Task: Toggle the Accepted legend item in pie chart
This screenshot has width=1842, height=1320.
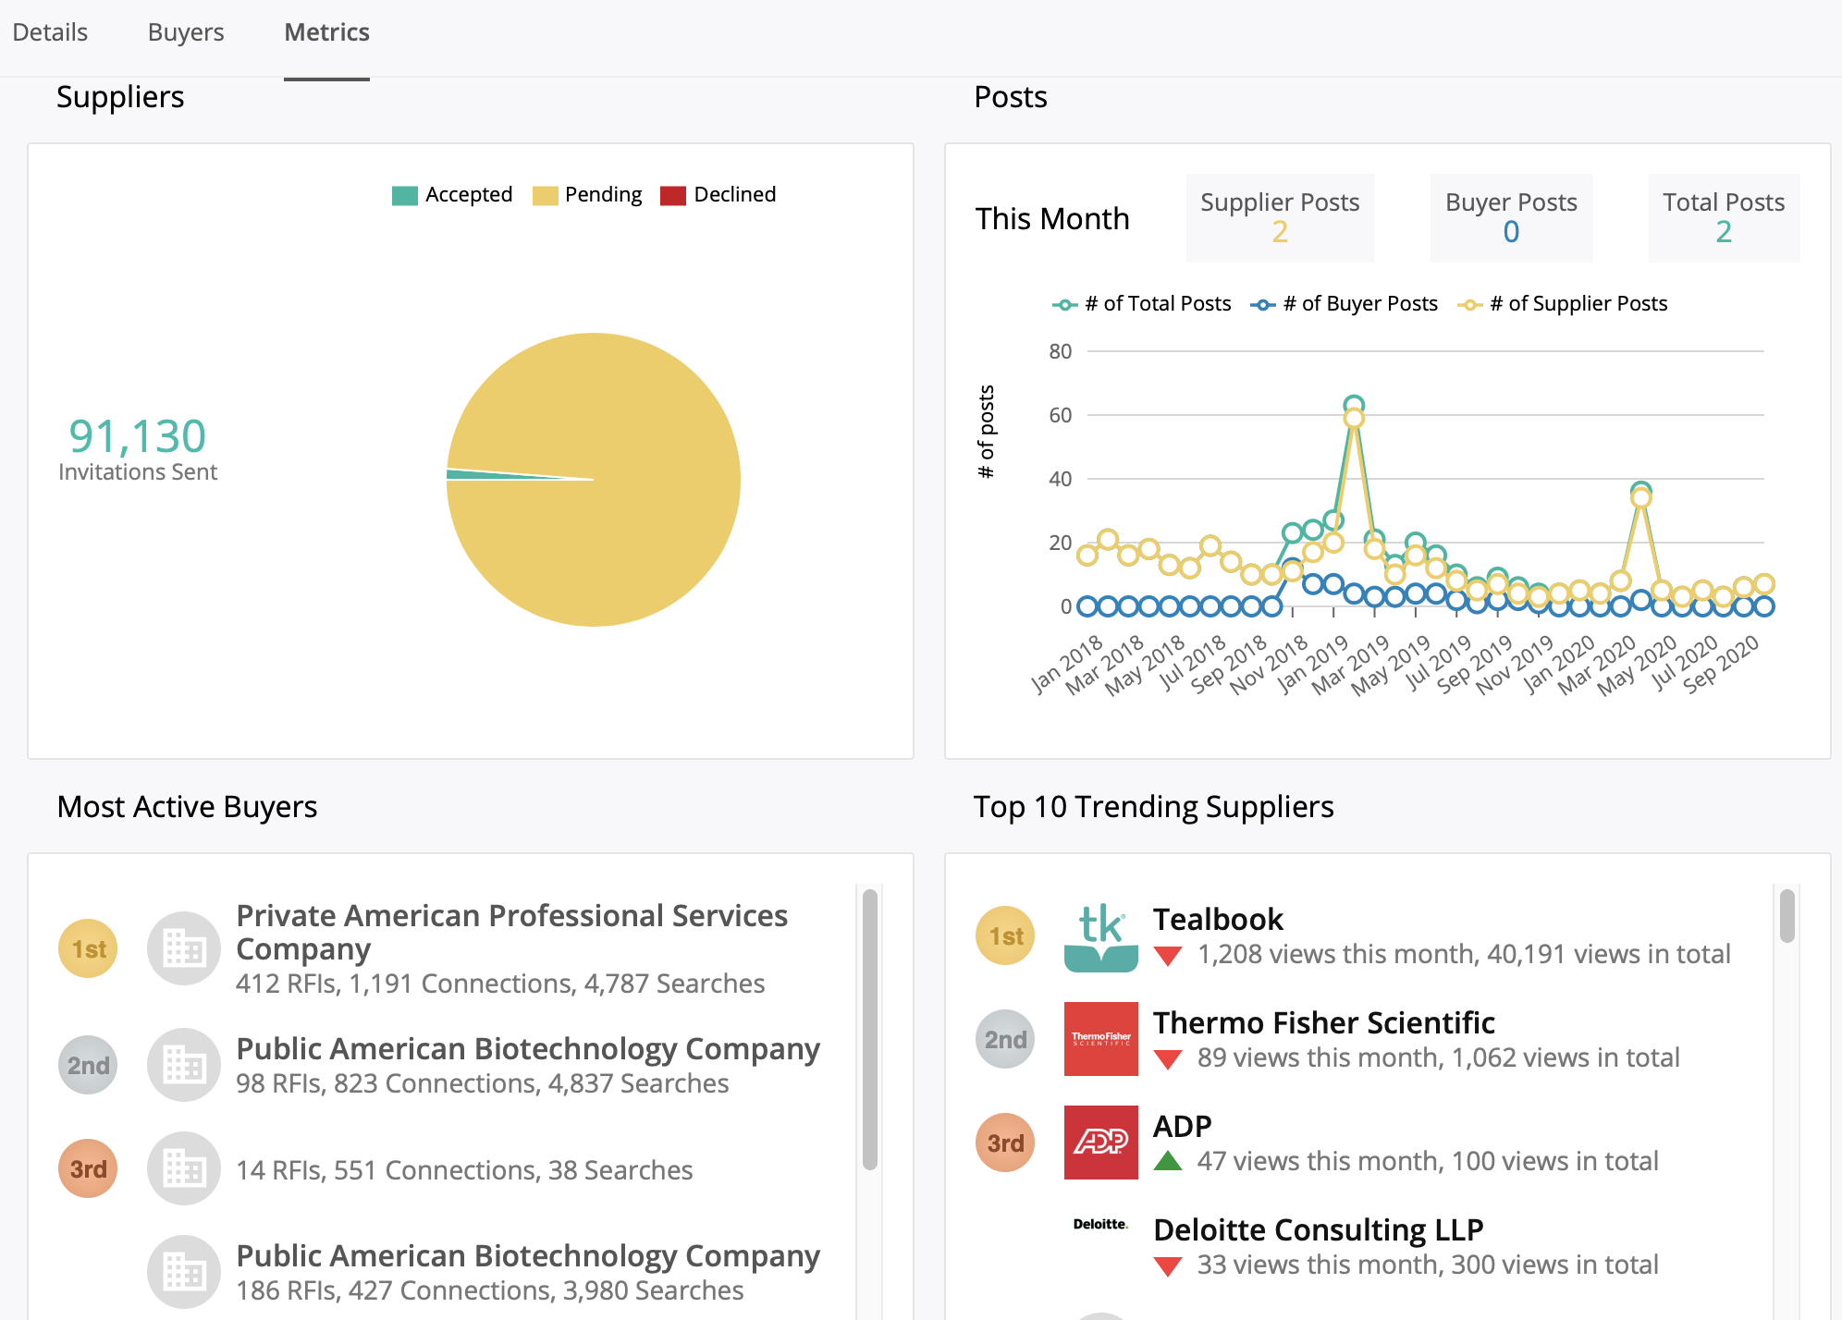Action: [x=452, y=195]
